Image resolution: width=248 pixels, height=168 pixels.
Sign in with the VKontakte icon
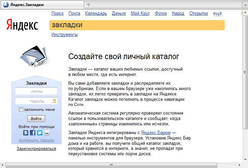(26, 133)
